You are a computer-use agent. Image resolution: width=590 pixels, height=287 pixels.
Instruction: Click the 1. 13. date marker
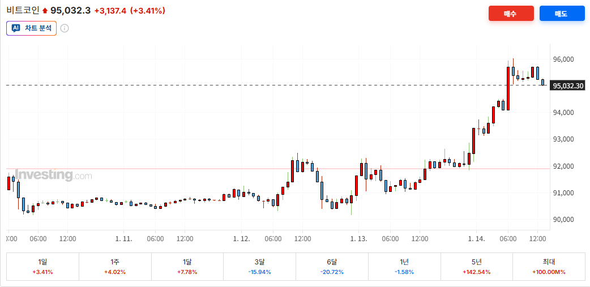pyautogui.click(x=359, y=239)
